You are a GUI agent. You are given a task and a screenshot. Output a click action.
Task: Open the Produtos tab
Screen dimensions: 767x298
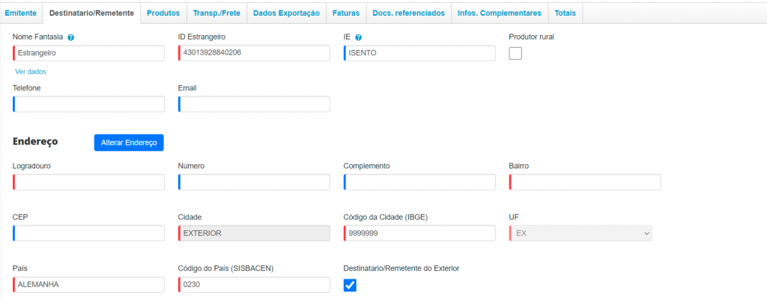(163, 13)
